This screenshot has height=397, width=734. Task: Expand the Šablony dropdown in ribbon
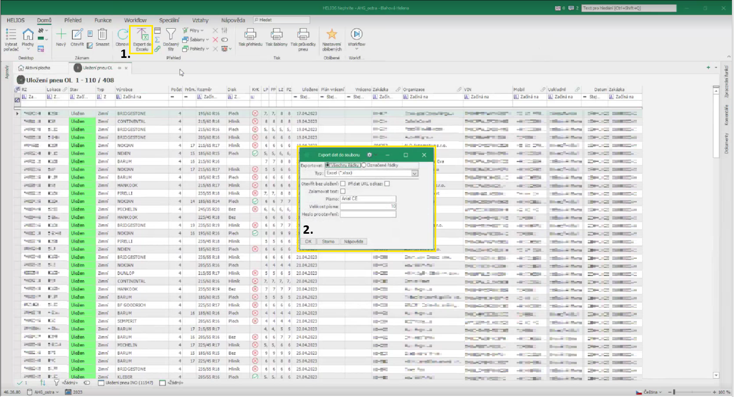(207, 40)
